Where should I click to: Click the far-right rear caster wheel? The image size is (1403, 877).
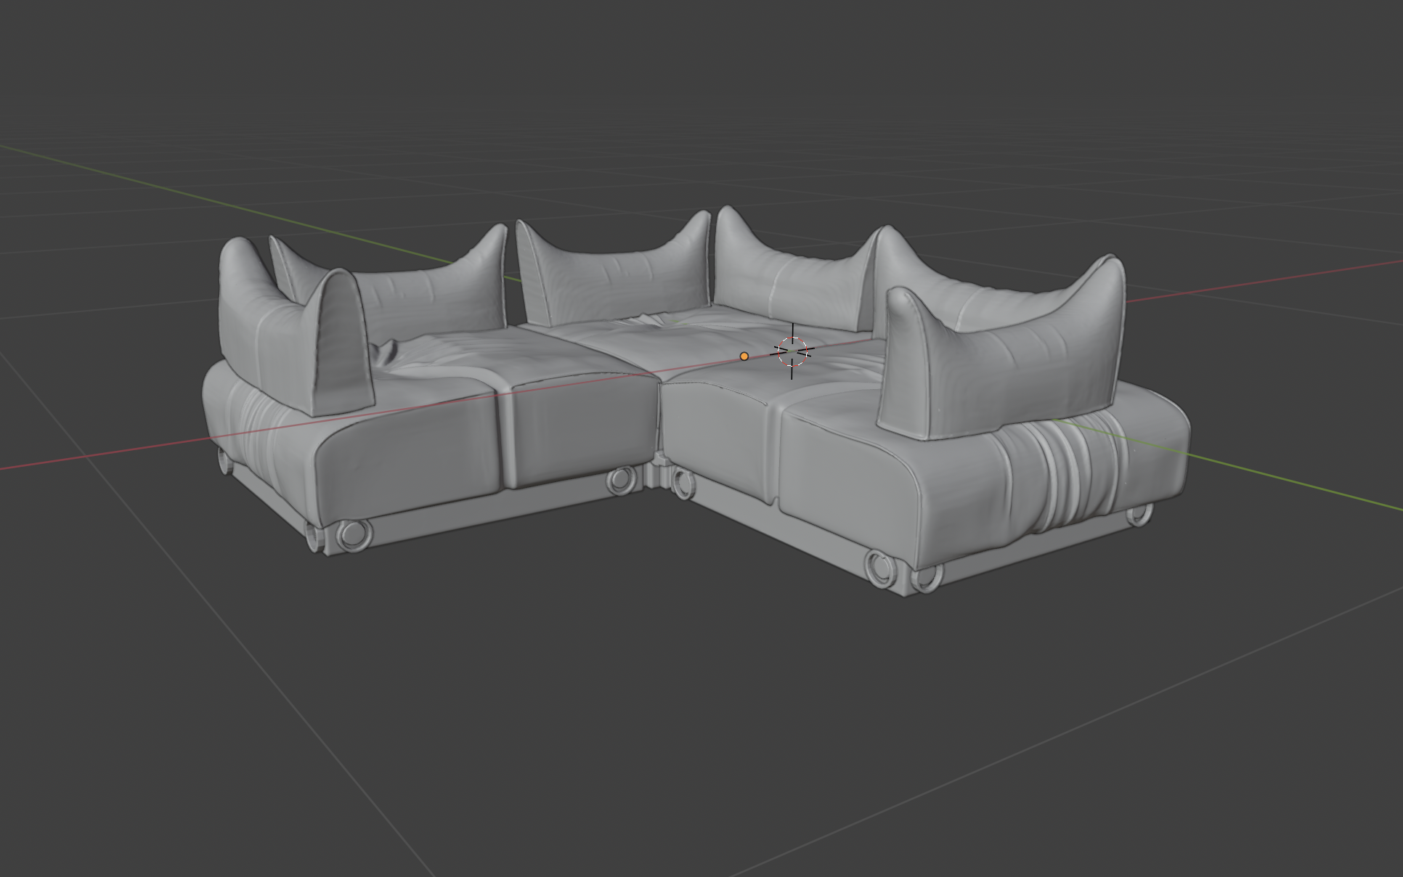click(1139, 515)
